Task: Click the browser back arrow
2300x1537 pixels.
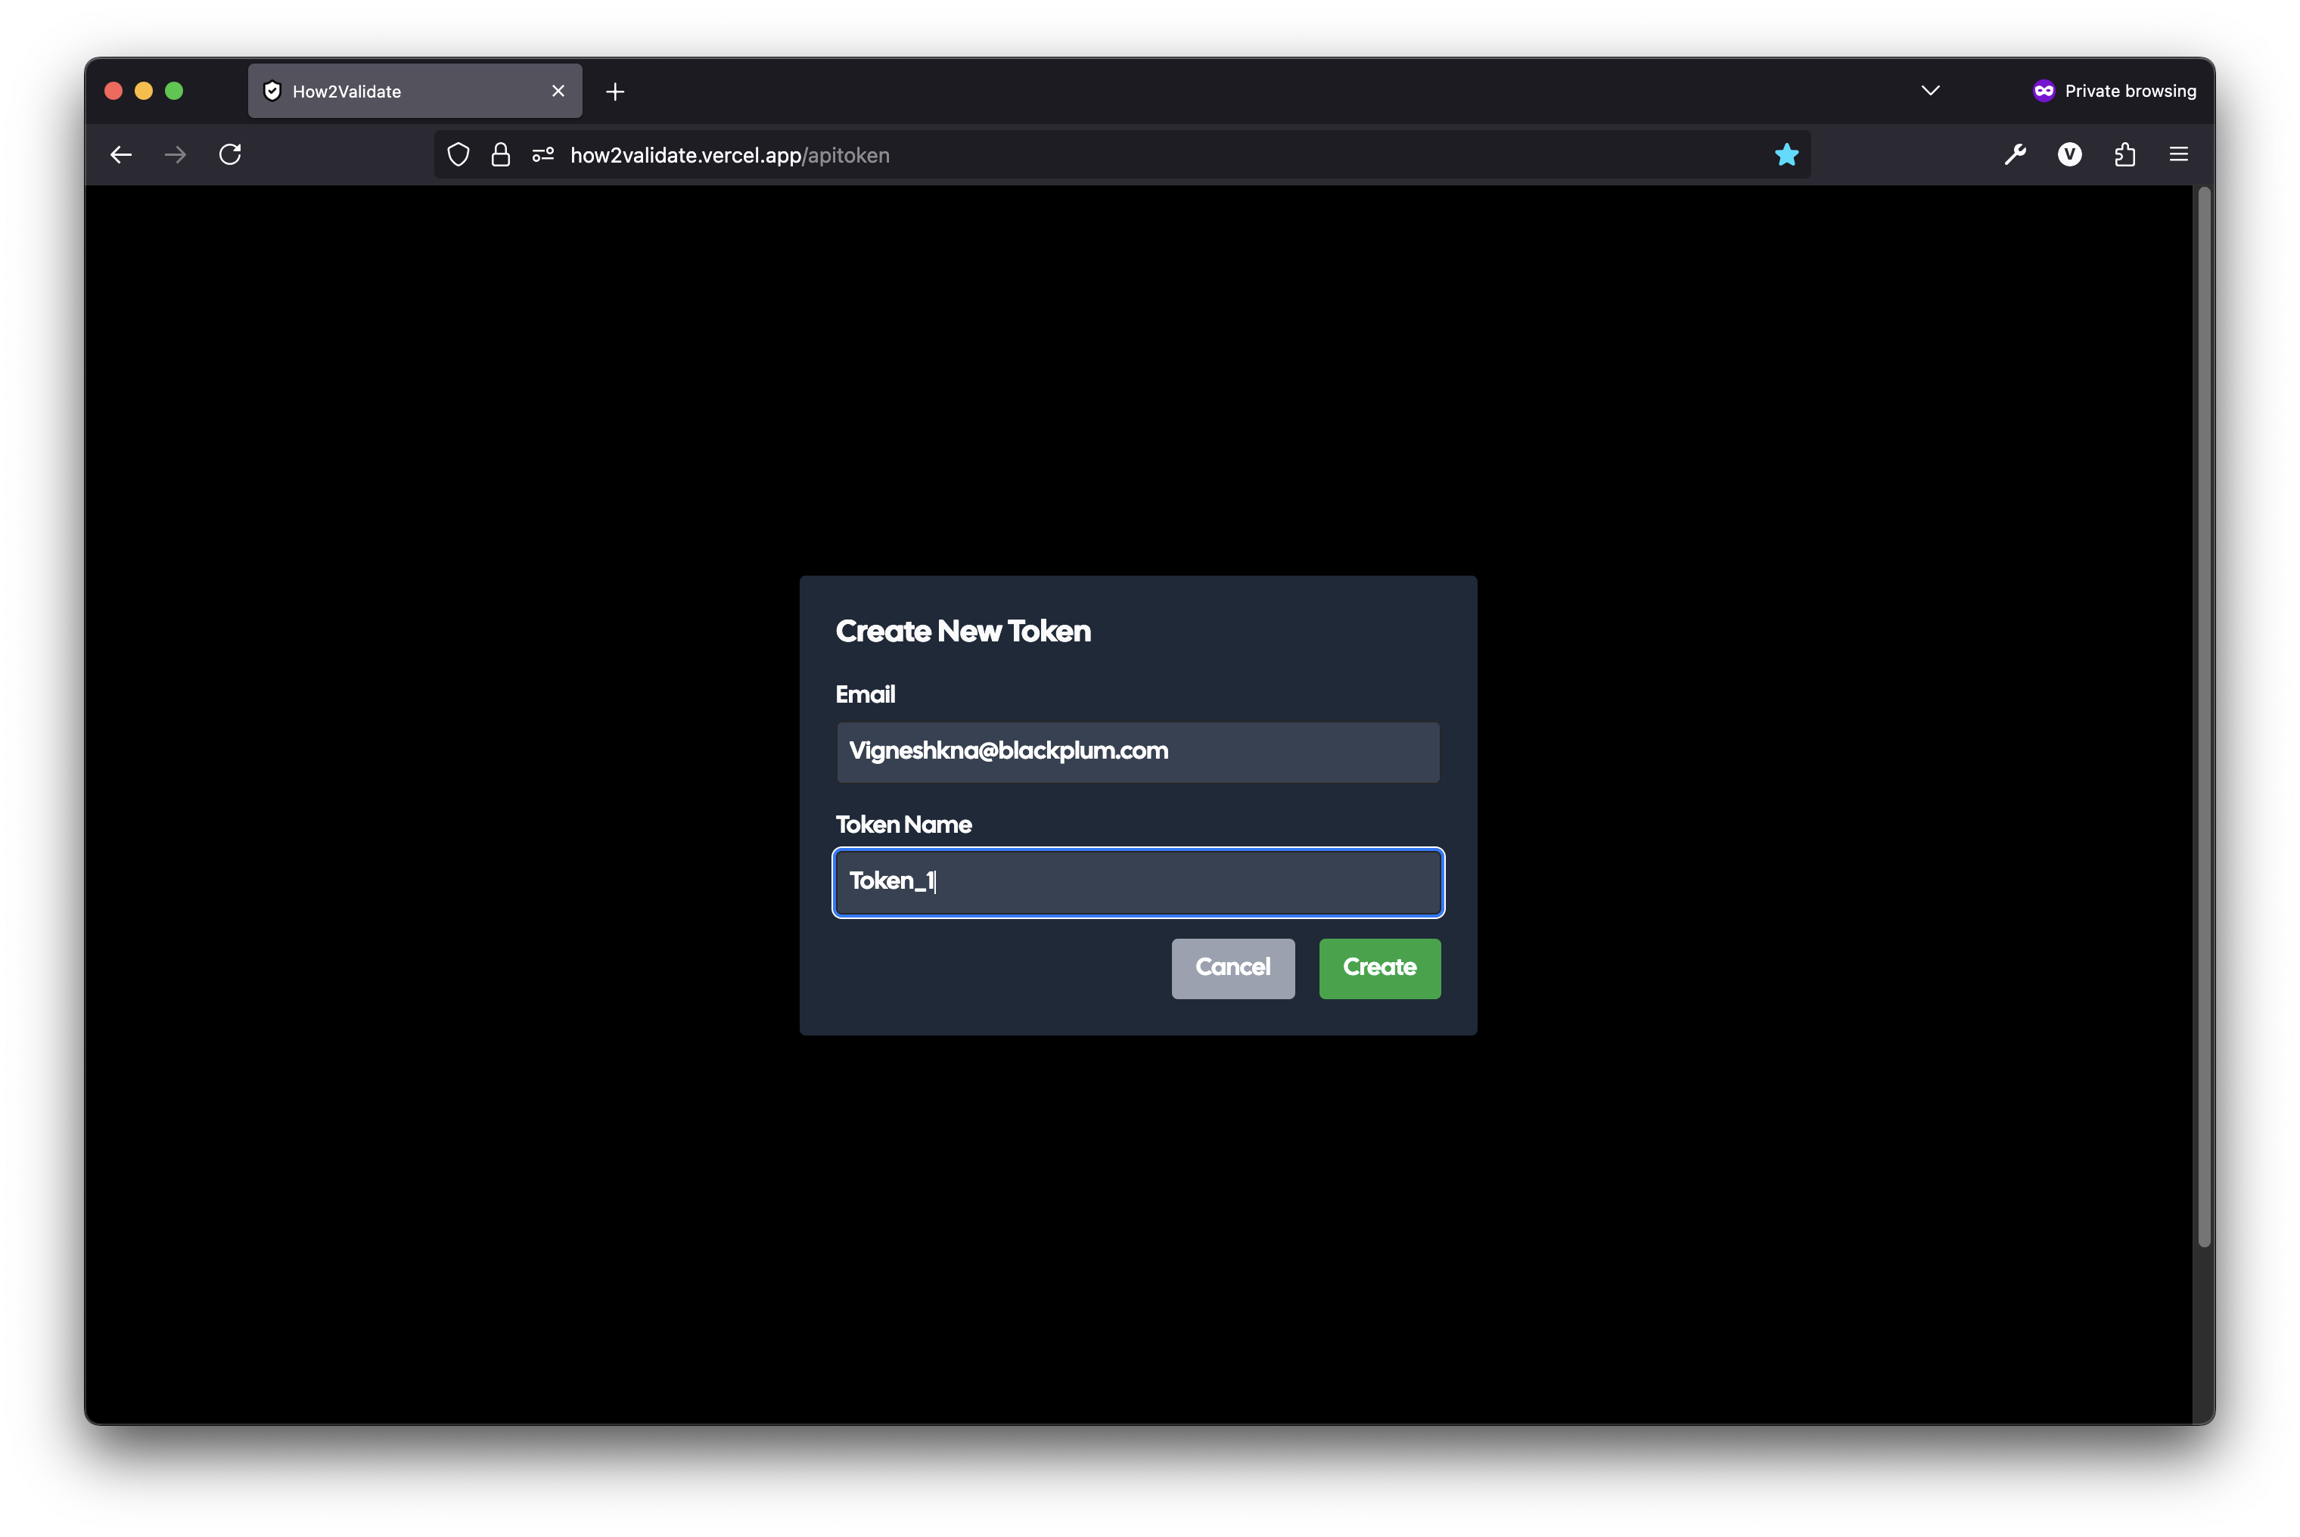Action: click(120, 155)
